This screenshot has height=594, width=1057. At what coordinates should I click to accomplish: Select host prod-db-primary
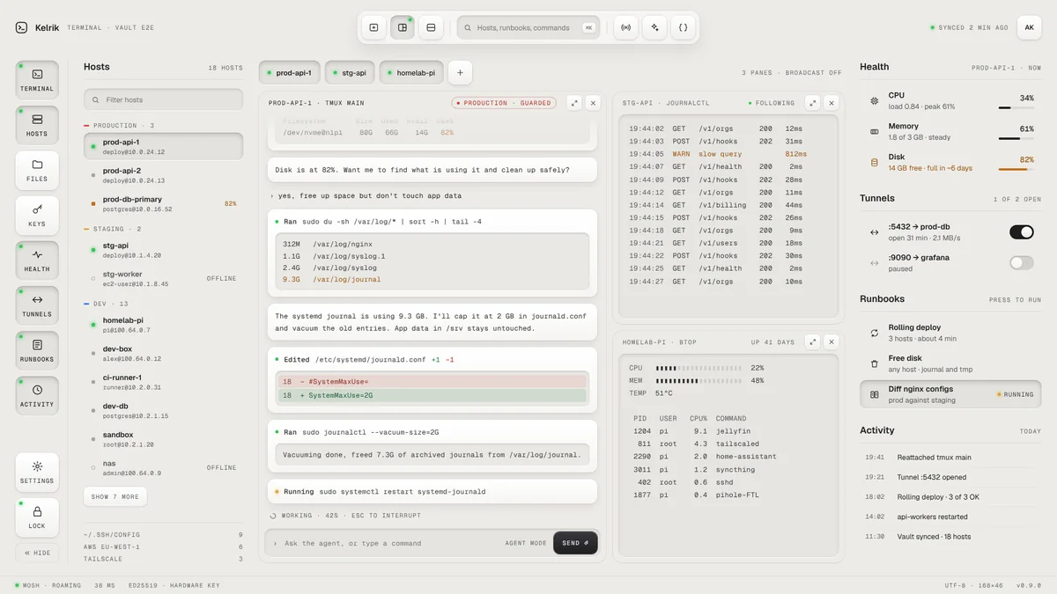pos(163,203)
